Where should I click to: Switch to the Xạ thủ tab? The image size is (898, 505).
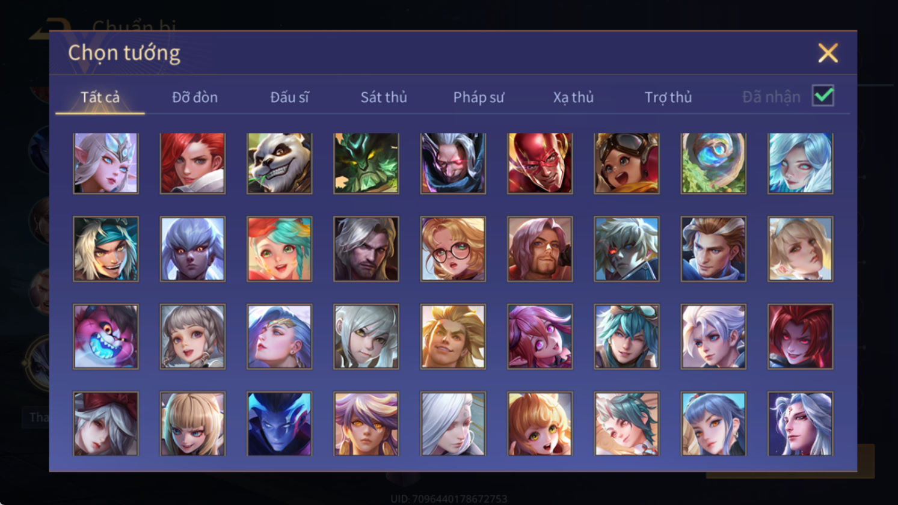tap(573, 97)
